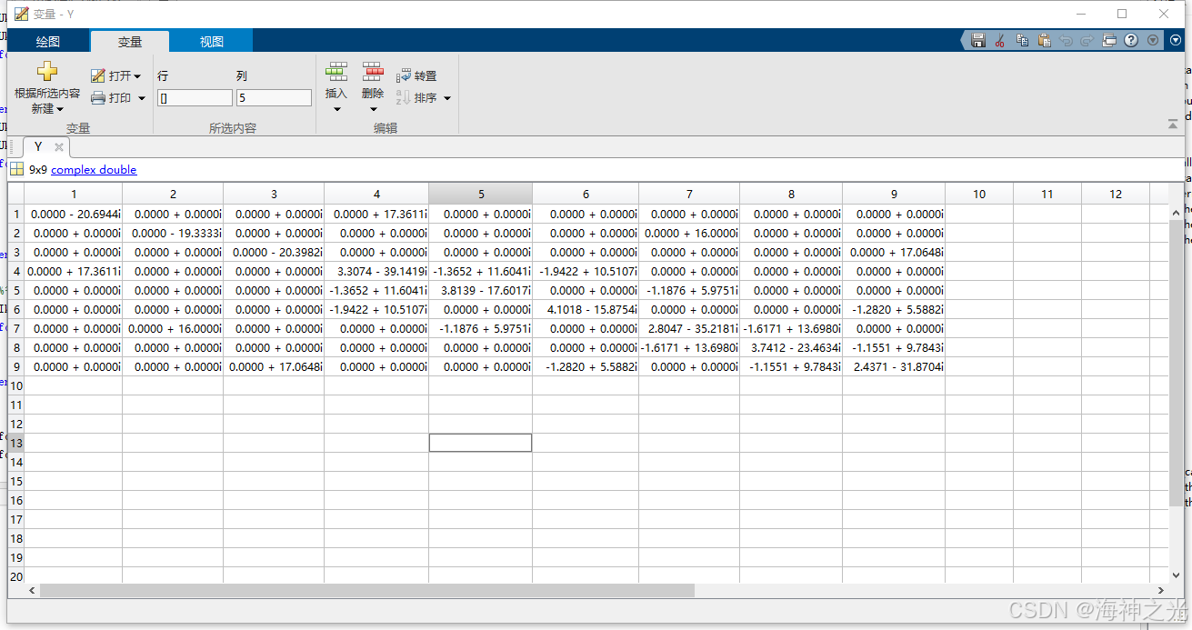The height and width of the screenshot is (630, 1192).
Task: Click the scroll right arrow
Action: tap(1160, 590)
